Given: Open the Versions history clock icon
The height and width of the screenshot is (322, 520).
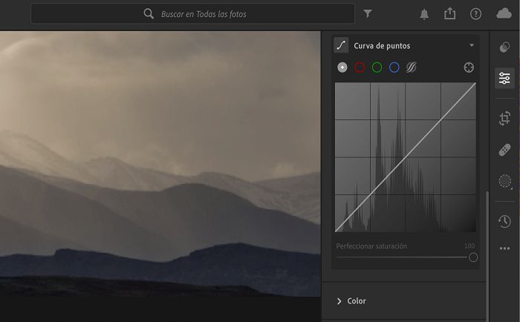Looking at the screenshot, I should 504,221.
